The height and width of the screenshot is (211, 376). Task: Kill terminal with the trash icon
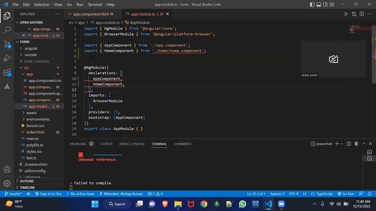[x=356, y=144]
